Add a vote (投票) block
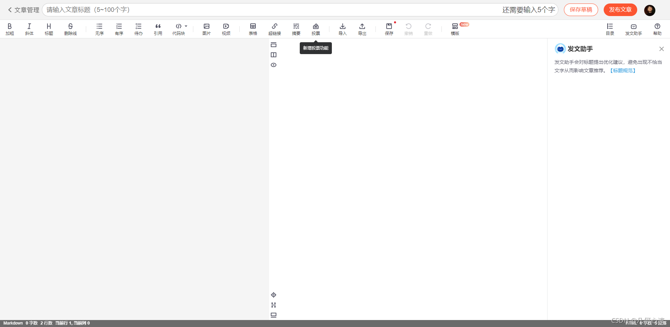670x327 pixels. pyautogui.click(x=316, y=29)
